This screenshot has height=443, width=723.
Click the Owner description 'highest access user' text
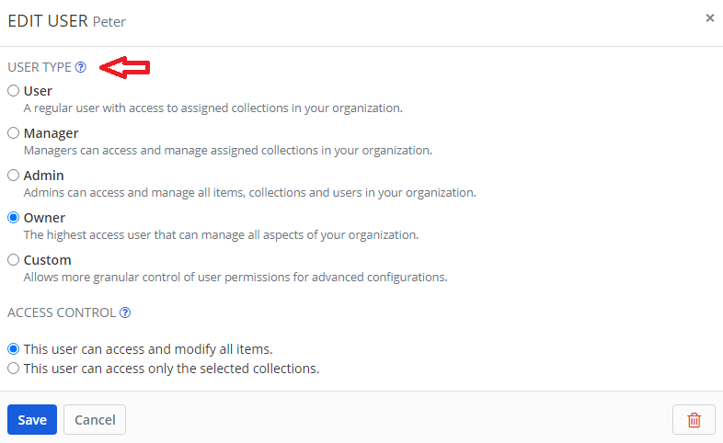pos(221,234)
